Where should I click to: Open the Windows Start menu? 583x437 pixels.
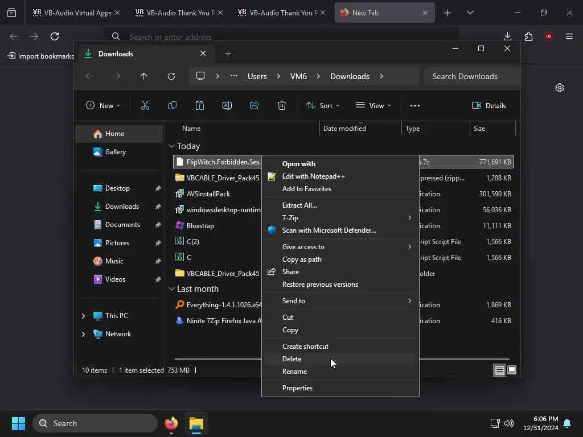pos(19,423)
